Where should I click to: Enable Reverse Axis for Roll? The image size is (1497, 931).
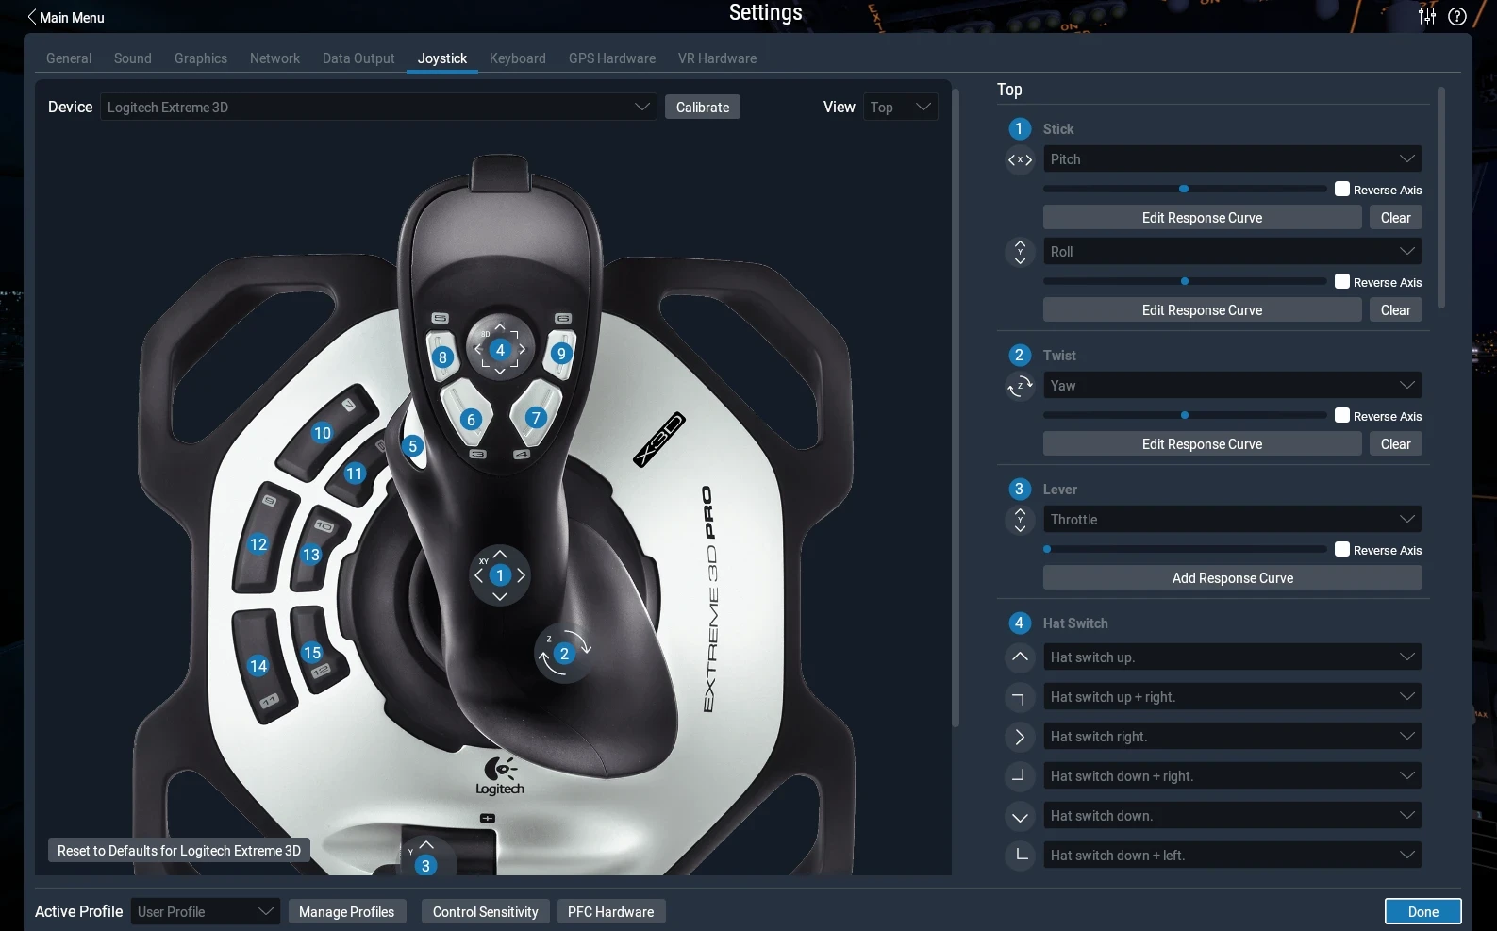pos(1342,281)
